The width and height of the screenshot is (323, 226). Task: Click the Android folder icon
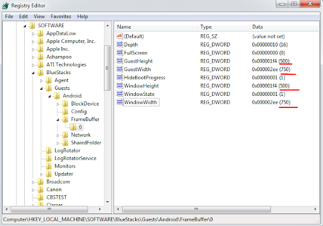tap(57, 96)
